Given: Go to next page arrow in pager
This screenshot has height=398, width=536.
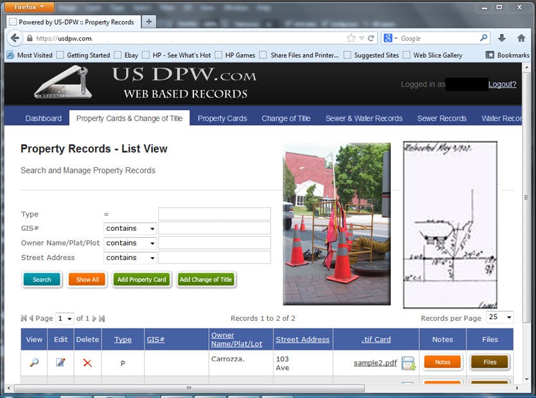Looking at the screenshot, I should (94, 318).
